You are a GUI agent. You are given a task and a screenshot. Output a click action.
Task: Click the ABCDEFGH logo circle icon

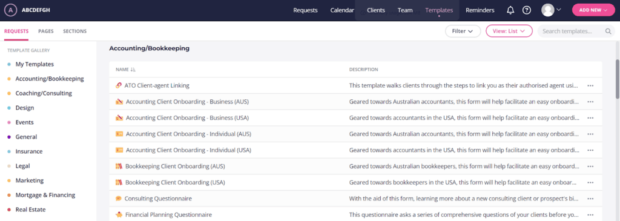pyautogui.click(x=10, y=10)
